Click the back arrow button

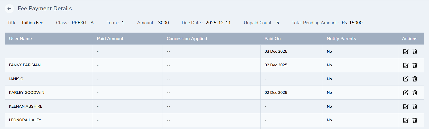10,8
